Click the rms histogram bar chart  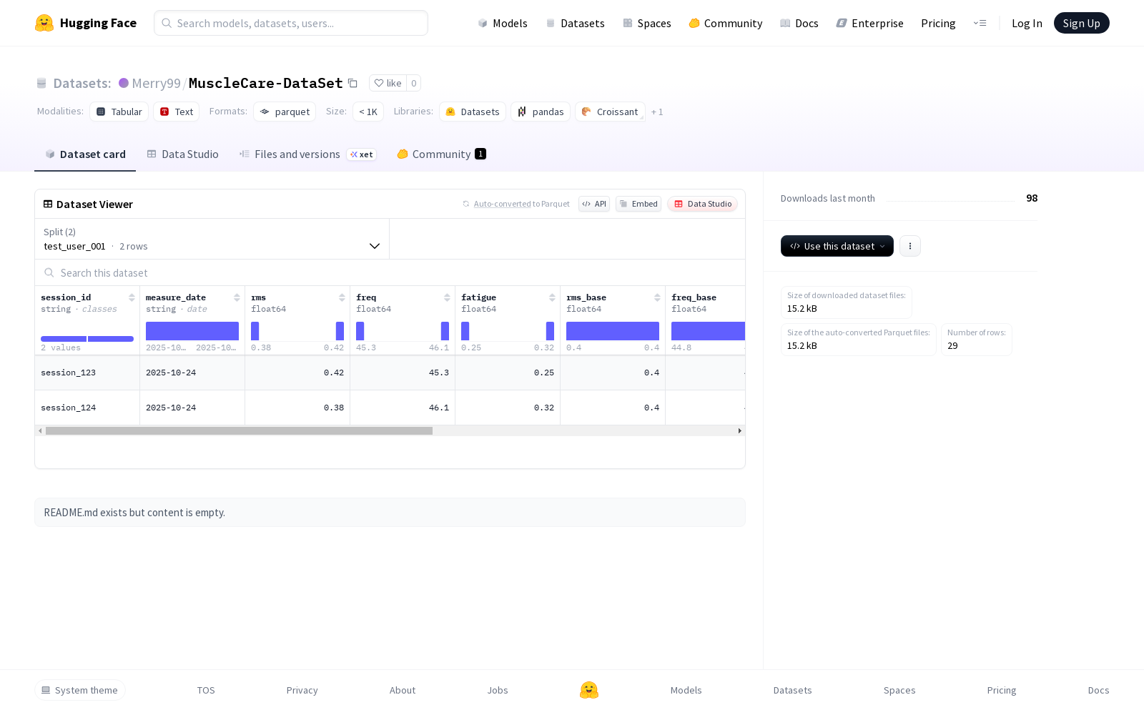pos(297,331)
